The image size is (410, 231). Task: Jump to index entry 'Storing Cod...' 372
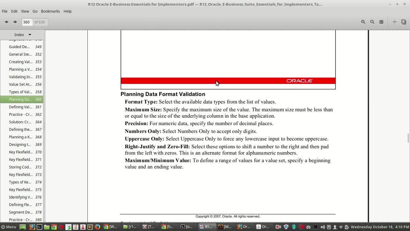22,167
